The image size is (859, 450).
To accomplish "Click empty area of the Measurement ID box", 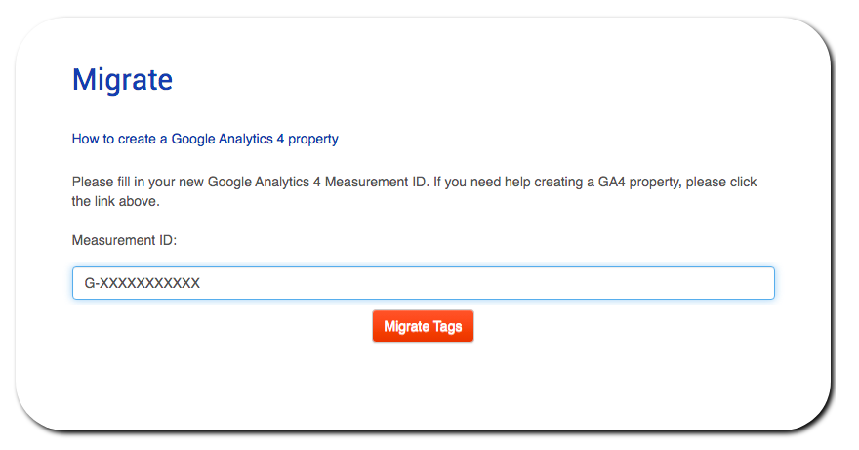I will coord(487,283).
